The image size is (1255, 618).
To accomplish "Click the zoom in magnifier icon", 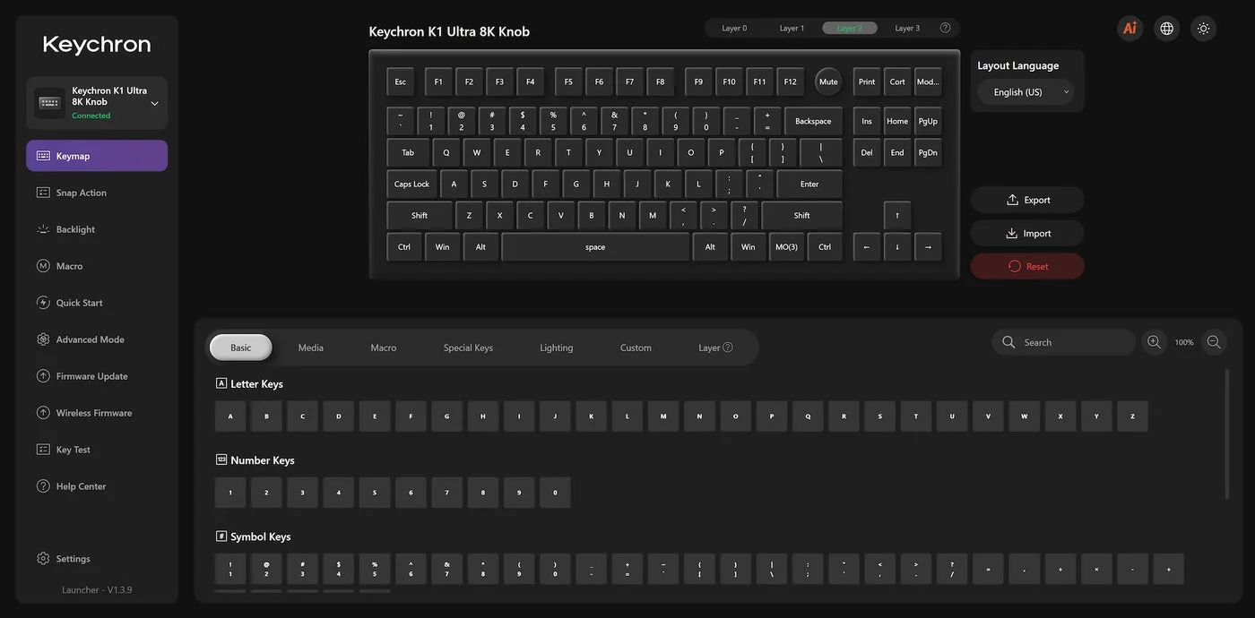I will click(1154, 342).
